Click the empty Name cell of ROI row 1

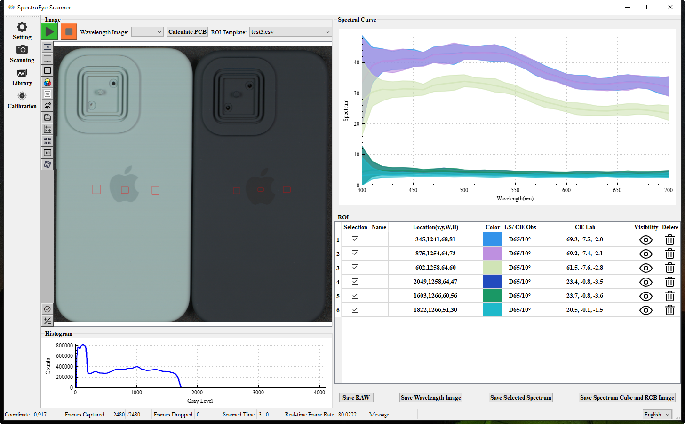[x=379, y=239]
